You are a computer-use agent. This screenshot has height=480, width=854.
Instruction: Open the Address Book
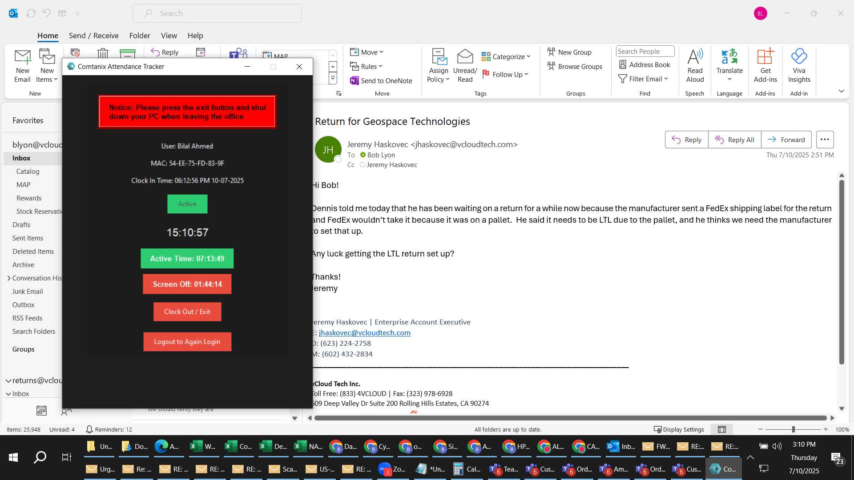tap(645, 65)
